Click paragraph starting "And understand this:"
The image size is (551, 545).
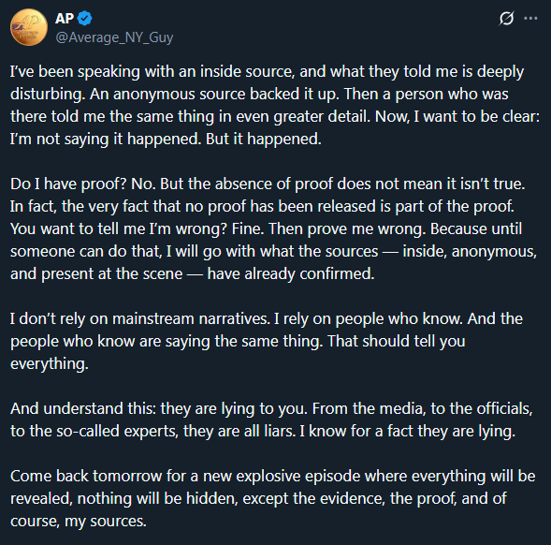[271, 420]
